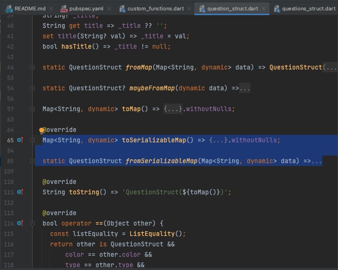This screenshot has height=270, width=338.
Task: Click the listEquality variable on line 115
Action: click(95, 234)
